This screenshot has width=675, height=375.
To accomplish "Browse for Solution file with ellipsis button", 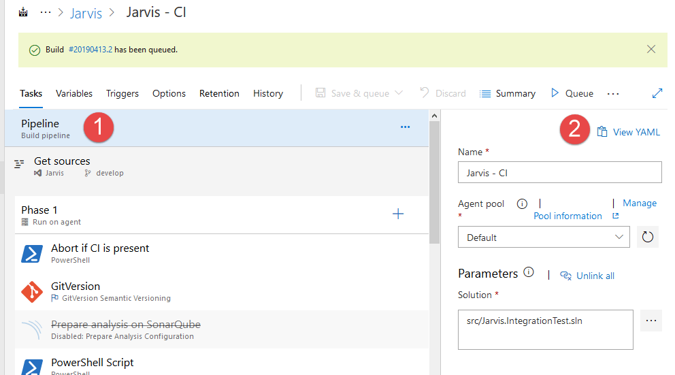I will (651, 321).
